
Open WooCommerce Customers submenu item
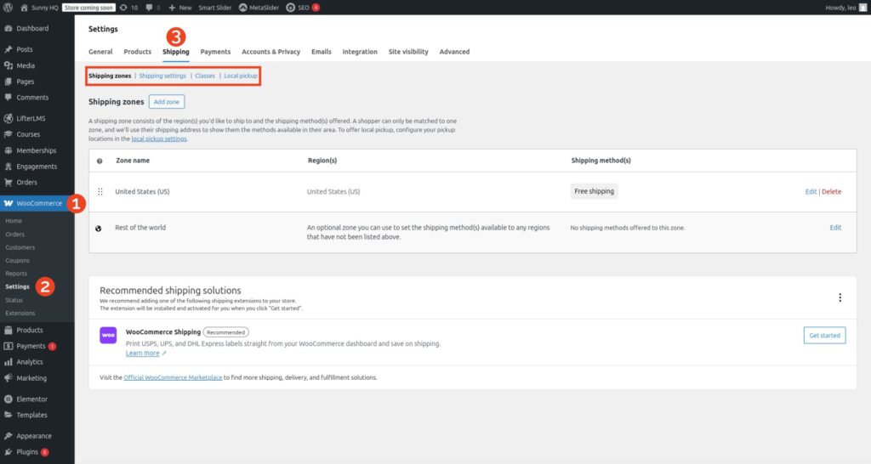point(20,247)
